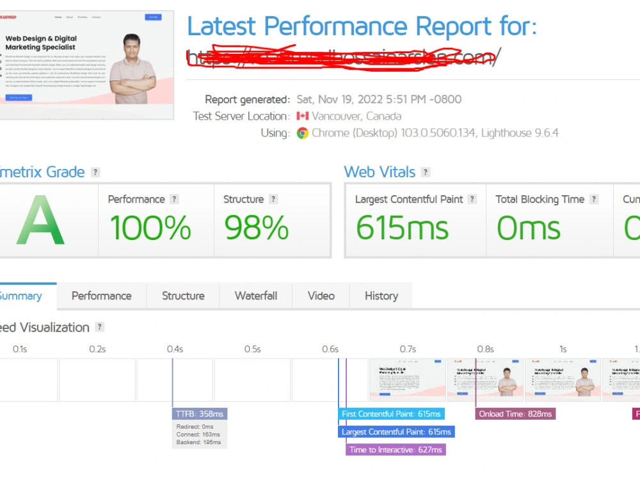Click the redacted report URL link
The height and width of the screenshot is (480, 640).
pyautogui.click(x=344, y=58)
